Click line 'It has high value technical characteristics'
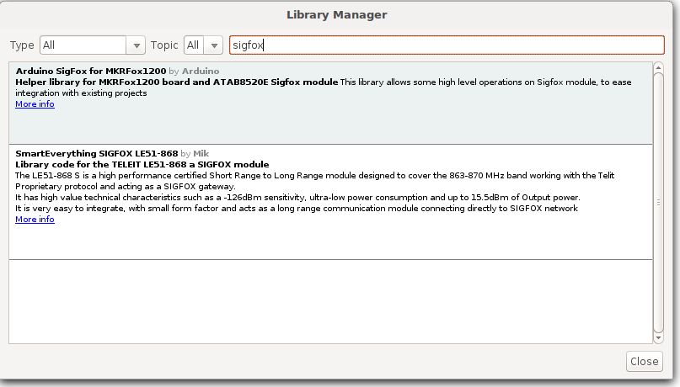Image resolution: width=680 pixels, height=387 pixels. pos(297,198)
